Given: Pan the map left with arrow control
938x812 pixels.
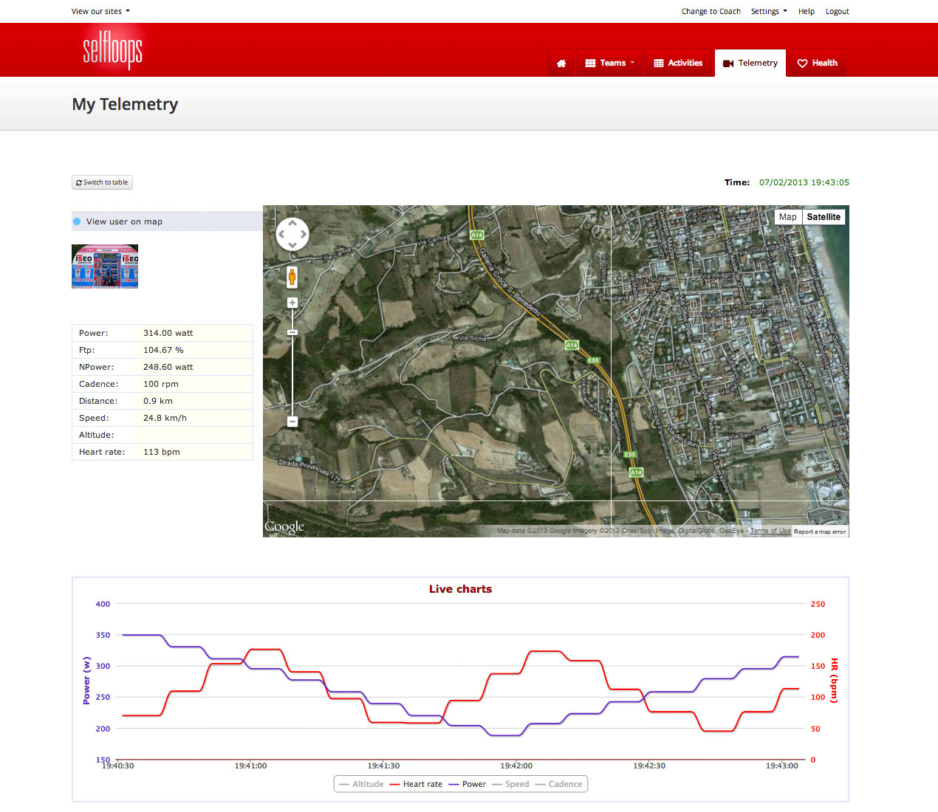Looking at the screenshot, I should tap(281, 235).
